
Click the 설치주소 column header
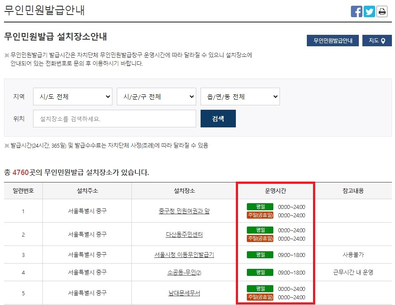pos(87,191)
